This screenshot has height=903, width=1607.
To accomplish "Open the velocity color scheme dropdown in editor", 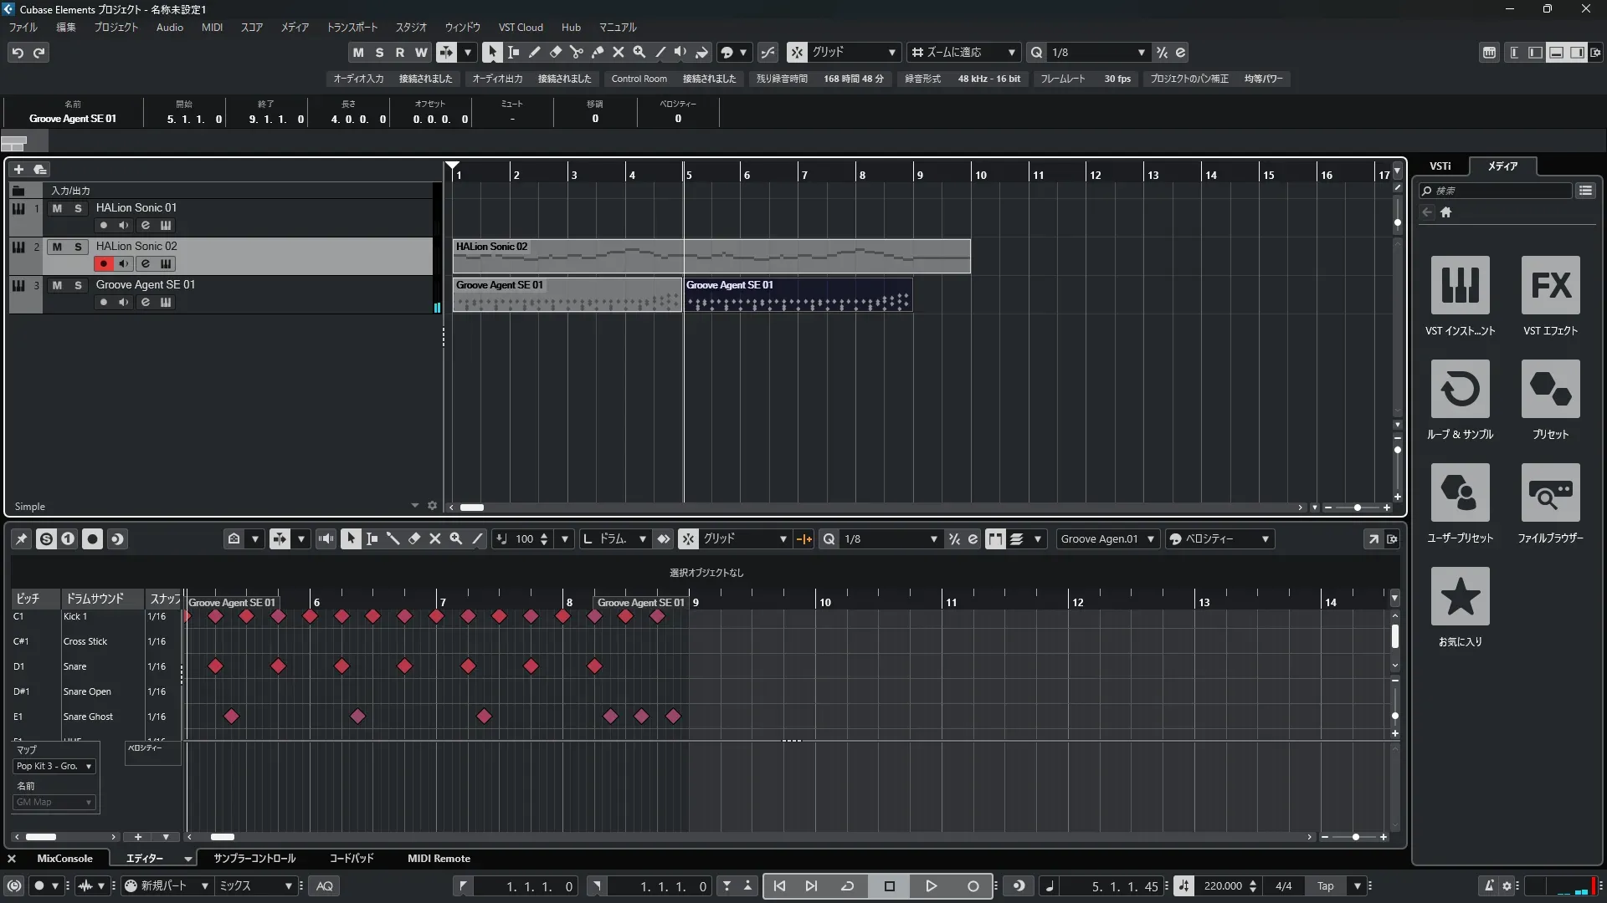I will pos(1219,539).
